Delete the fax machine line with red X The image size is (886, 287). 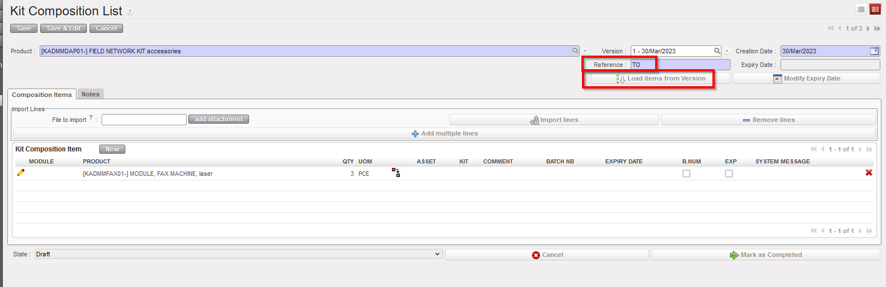point(868,173)
